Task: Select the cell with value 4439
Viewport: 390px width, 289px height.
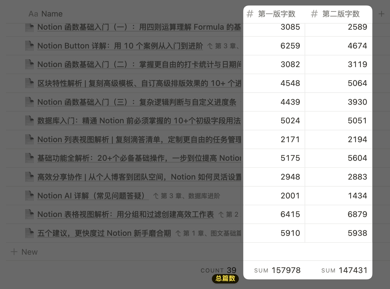Action: (x=274, y=102)
